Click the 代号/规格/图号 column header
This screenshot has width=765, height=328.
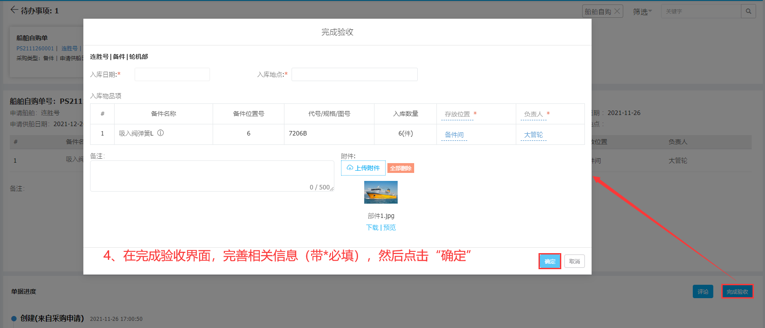329,114
